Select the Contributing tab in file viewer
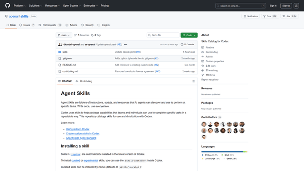This screenshot has width=304, height=171. 84,81
